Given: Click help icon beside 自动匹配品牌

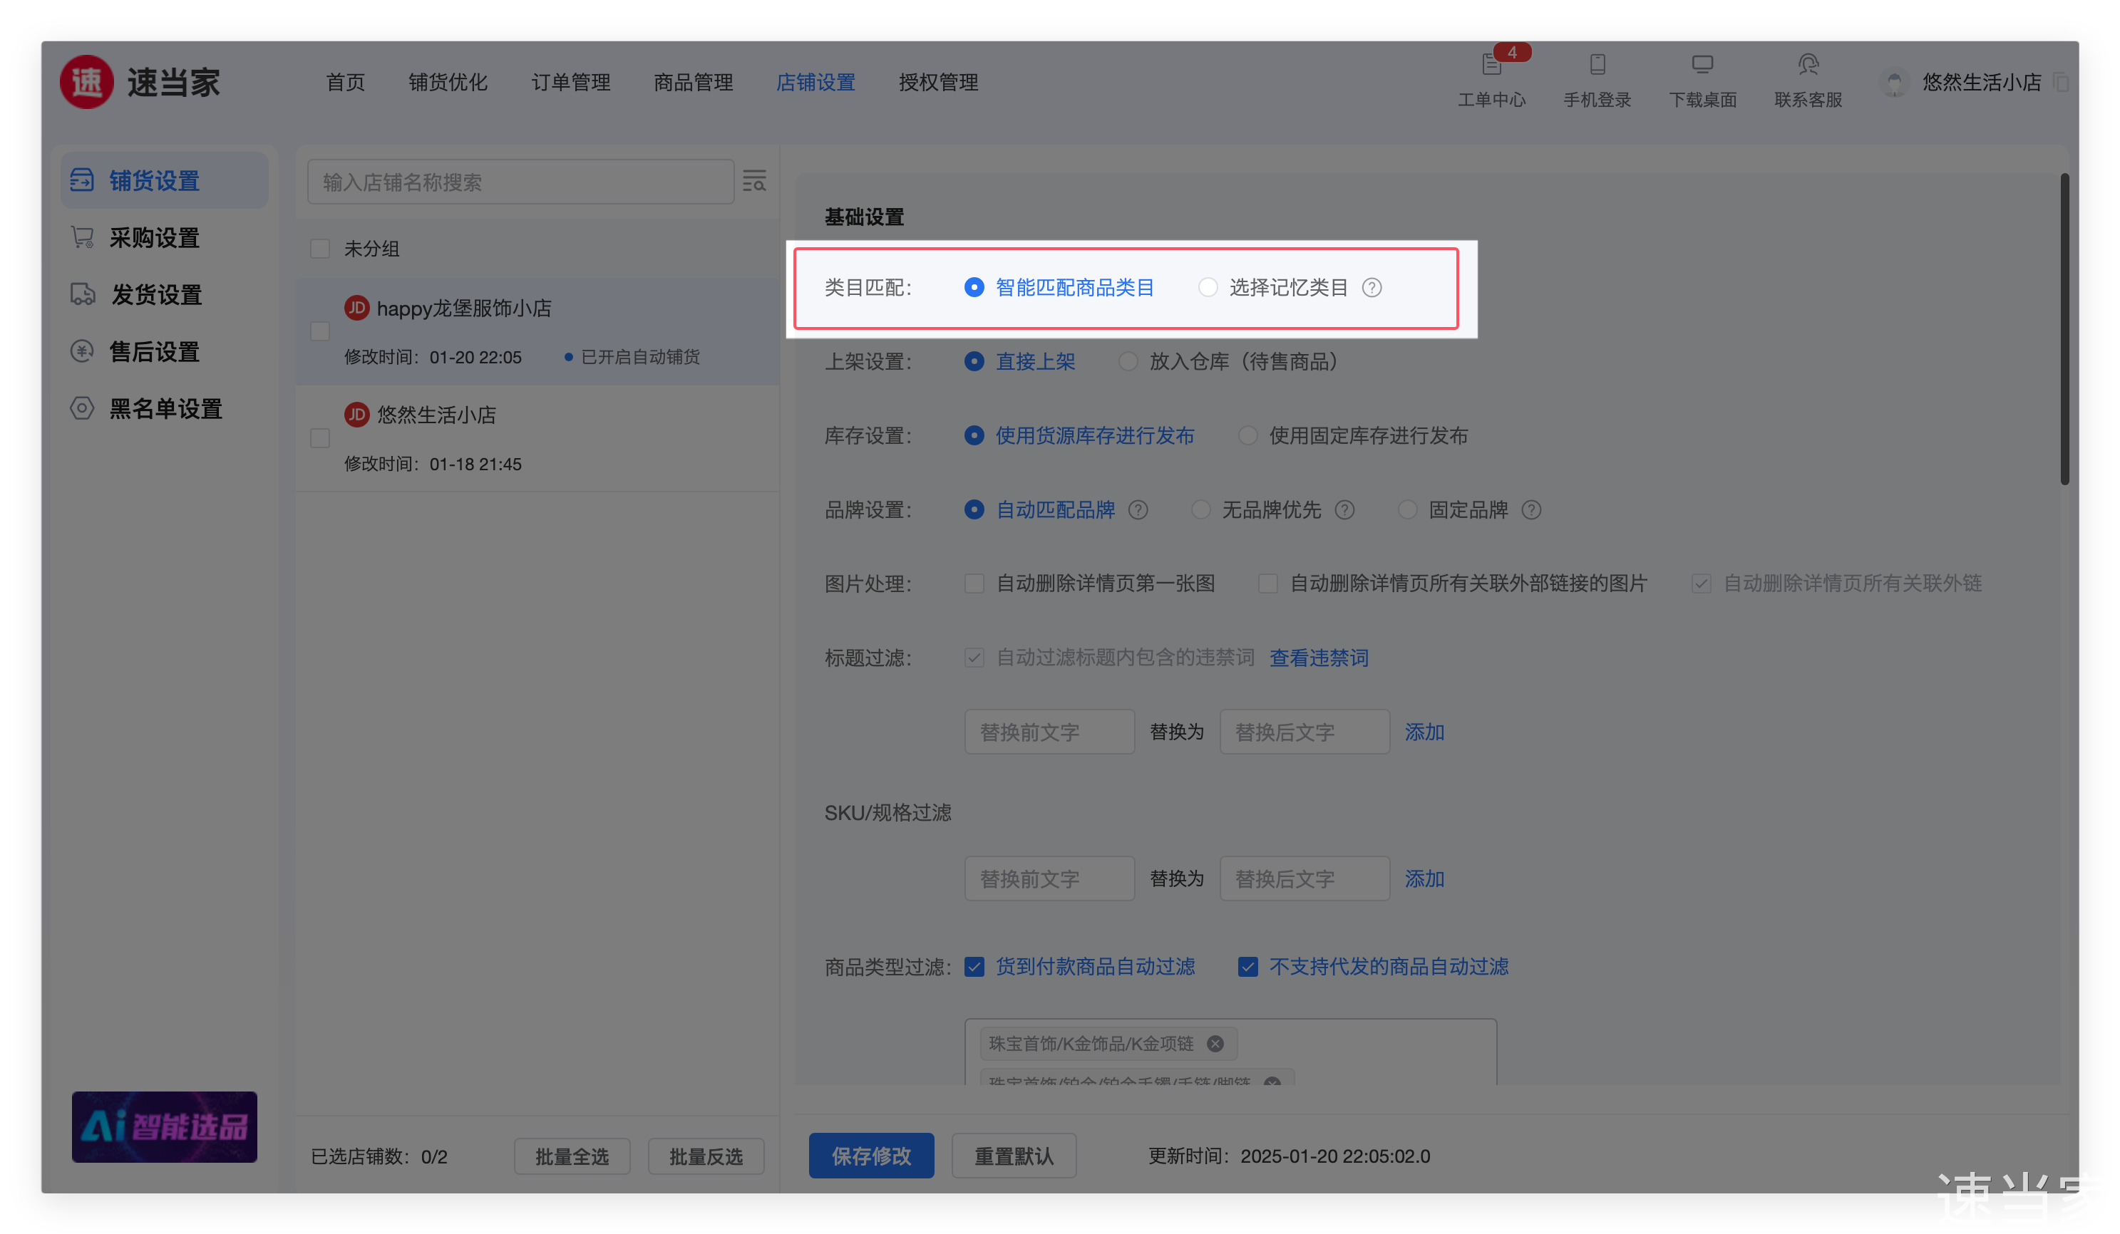Looking at the screenshot, I should 1138,509.
